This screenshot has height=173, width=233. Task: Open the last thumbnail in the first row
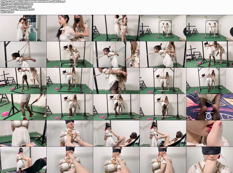pos(210,28)
